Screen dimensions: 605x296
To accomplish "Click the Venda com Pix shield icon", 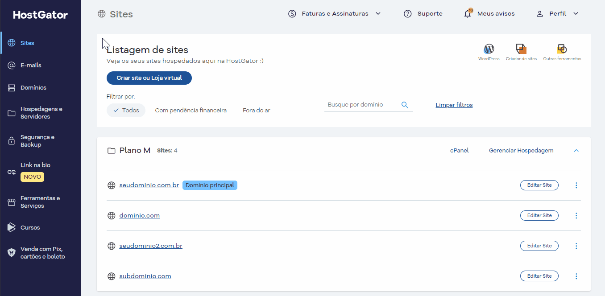I will coord(12,253).
